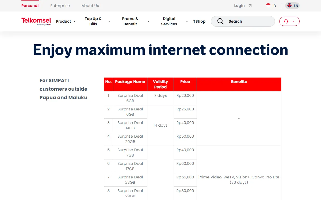This screenshot has width=321, height=200.
Task: Click row number 8 cell
Action: [x=108, y=193]
